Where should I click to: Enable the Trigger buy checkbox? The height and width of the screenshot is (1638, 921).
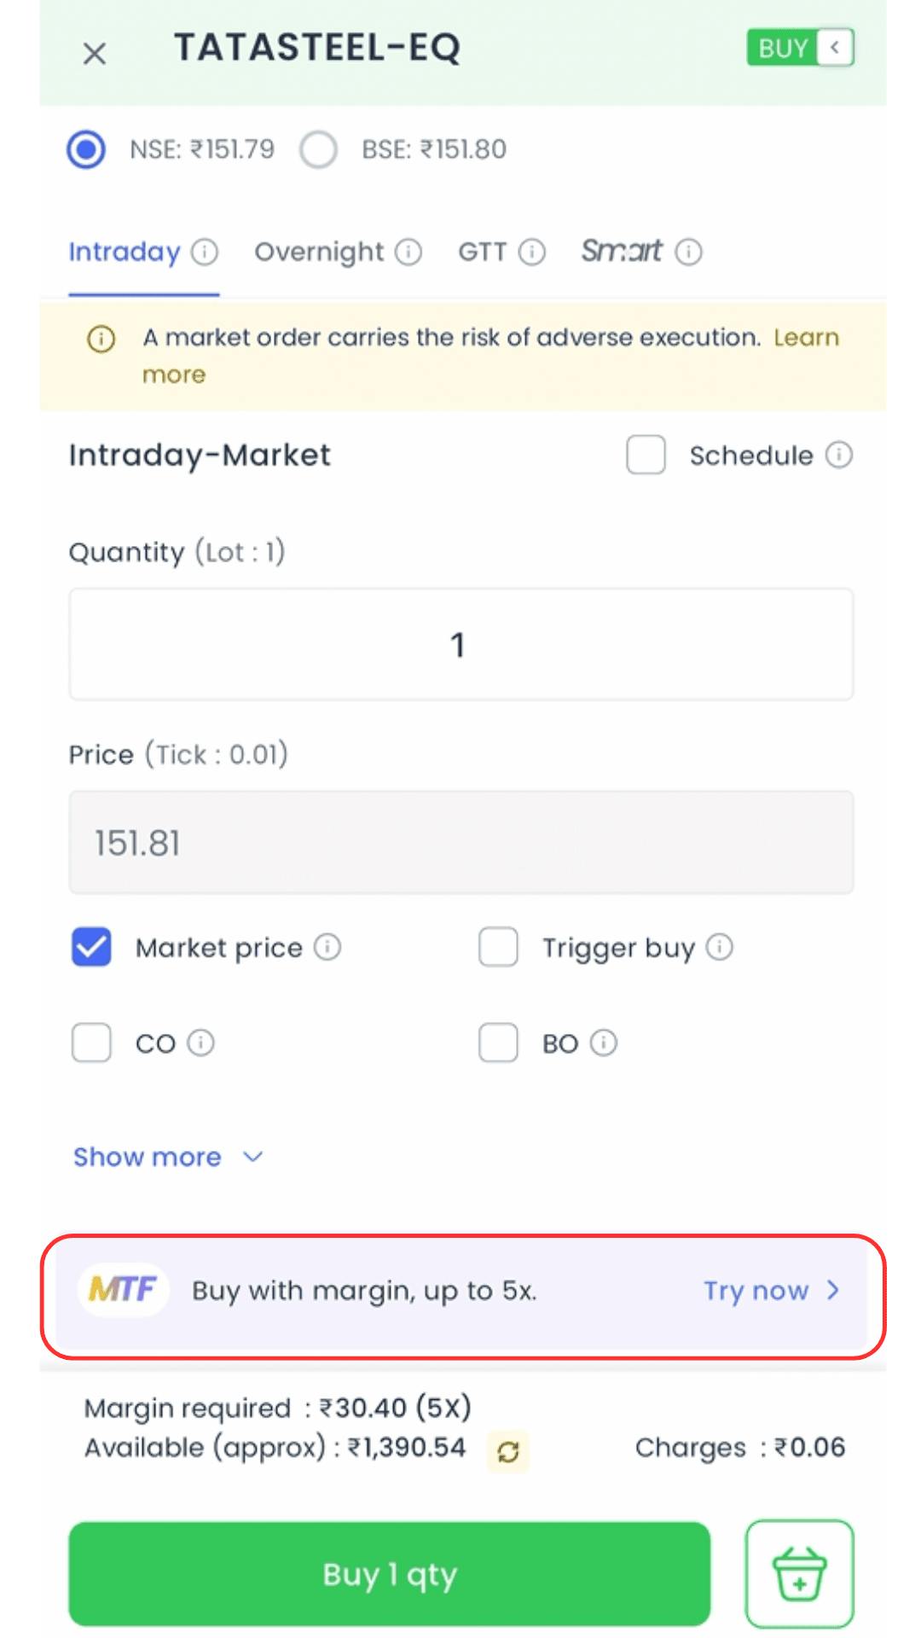(x=498, y=947)
